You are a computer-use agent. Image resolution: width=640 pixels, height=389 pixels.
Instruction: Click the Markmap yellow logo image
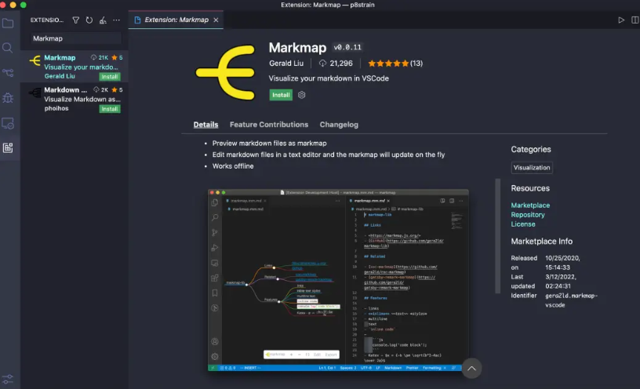[x=226, y=72]
